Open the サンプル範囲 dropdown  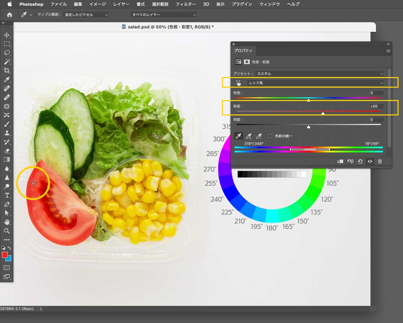pyautogui.click(x=86, y=15)
